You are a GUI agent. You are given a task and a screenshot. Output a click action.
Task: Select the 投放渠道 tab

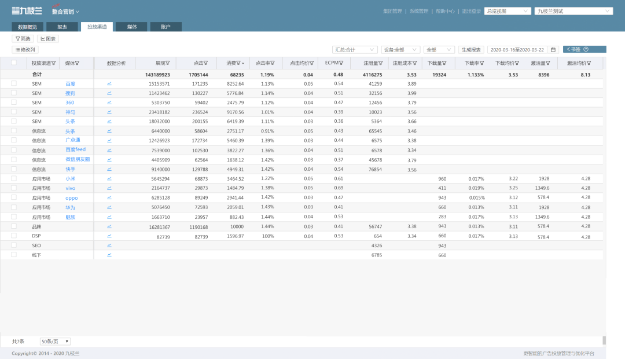pos(97,27)
